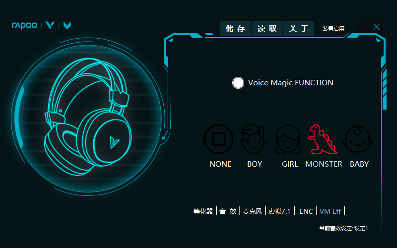Viewport: 397px width, 248px height.
Task: Click the 读取 load button
Action: pyautogui.click(x=267, y=29)
